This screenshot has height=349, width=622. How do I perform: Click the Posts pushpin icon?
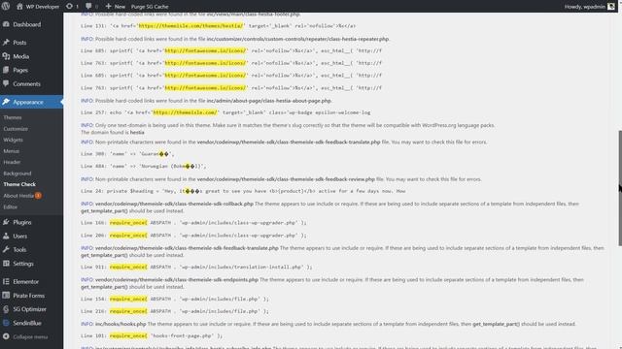6,43
